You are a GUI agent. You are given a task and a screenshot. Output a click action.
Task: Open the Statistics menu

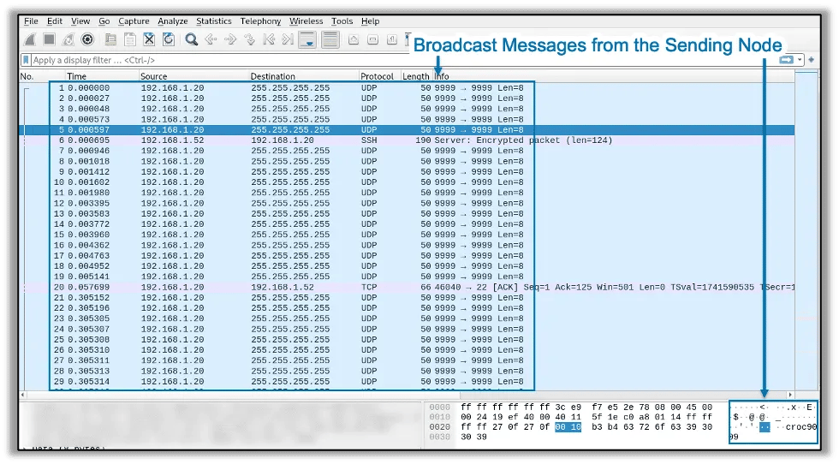click(x=213, y=21)
